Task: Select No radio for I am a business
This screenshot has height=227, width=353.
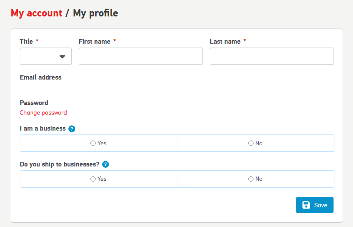Action: point(251,143)
